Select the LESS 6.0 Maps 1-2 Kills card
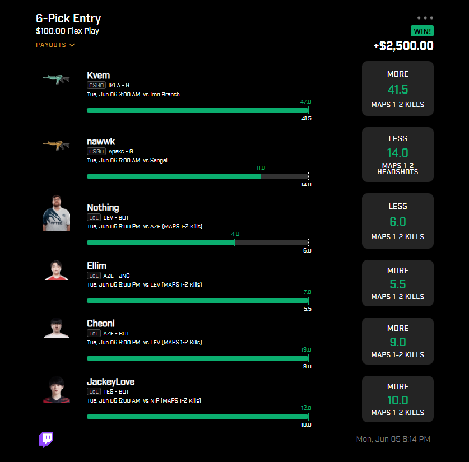Image resolution: width=469 pixels, height=462 pixels. pyautogui.click(x=397, y=221)
